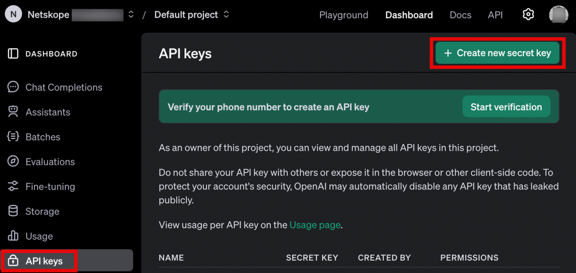Open the Storage section
Image resolution: width=576 pixels, height=273 pixels.
click(13, 211)
